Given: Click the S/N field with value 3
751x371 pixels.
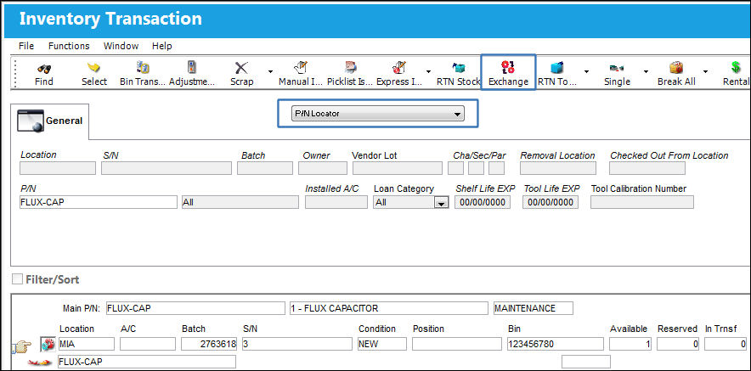Looking at the screenshot, I should coord(297,344).
